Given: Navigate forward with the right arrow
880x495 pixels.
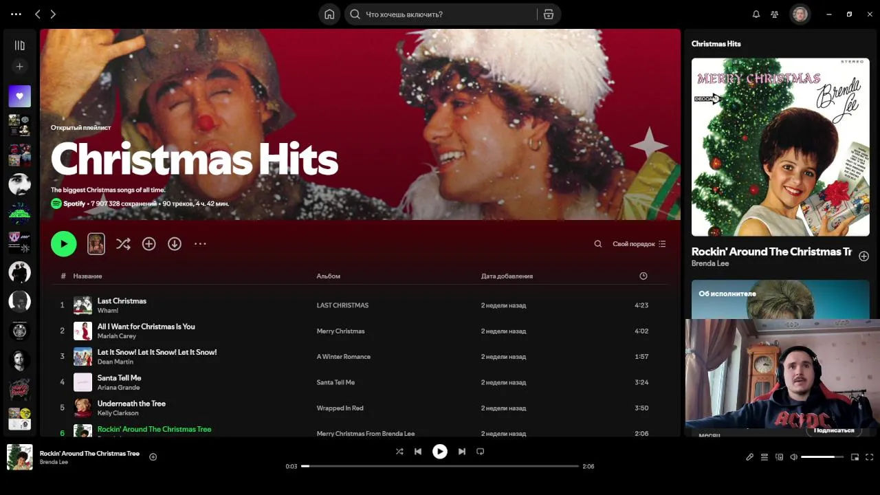Looking at the screenshot, I should point(53,14).
